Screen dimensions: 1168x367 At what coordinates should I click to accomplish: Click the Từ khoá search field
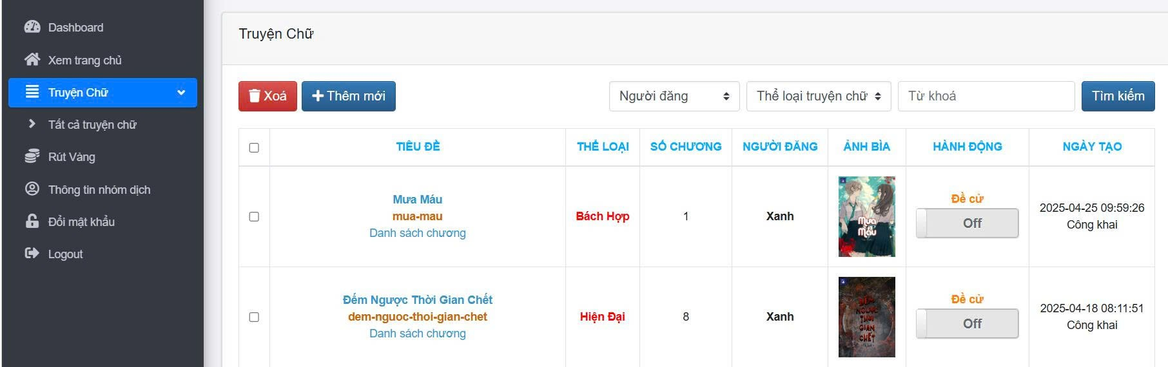tap(986, 96)
